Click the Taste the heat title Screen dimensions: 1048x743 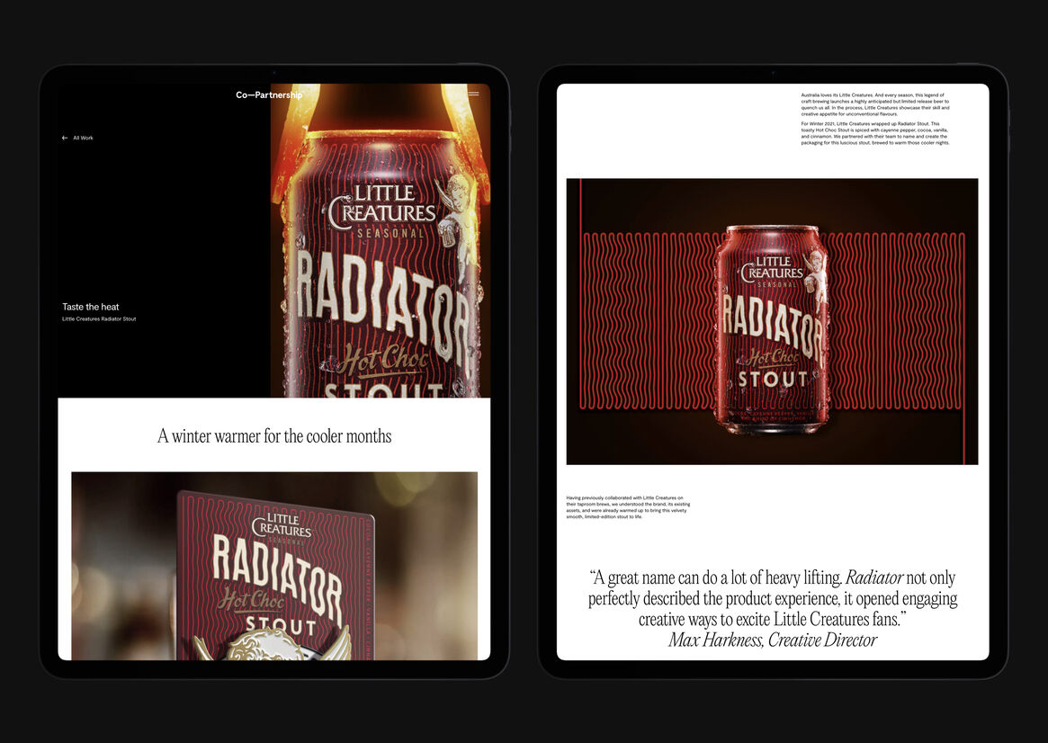tap(91, 307)
